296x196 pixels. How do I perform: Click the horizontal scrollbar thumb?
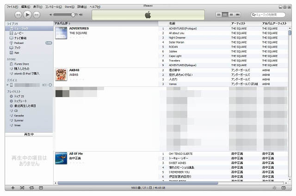[x=138, y=183]
